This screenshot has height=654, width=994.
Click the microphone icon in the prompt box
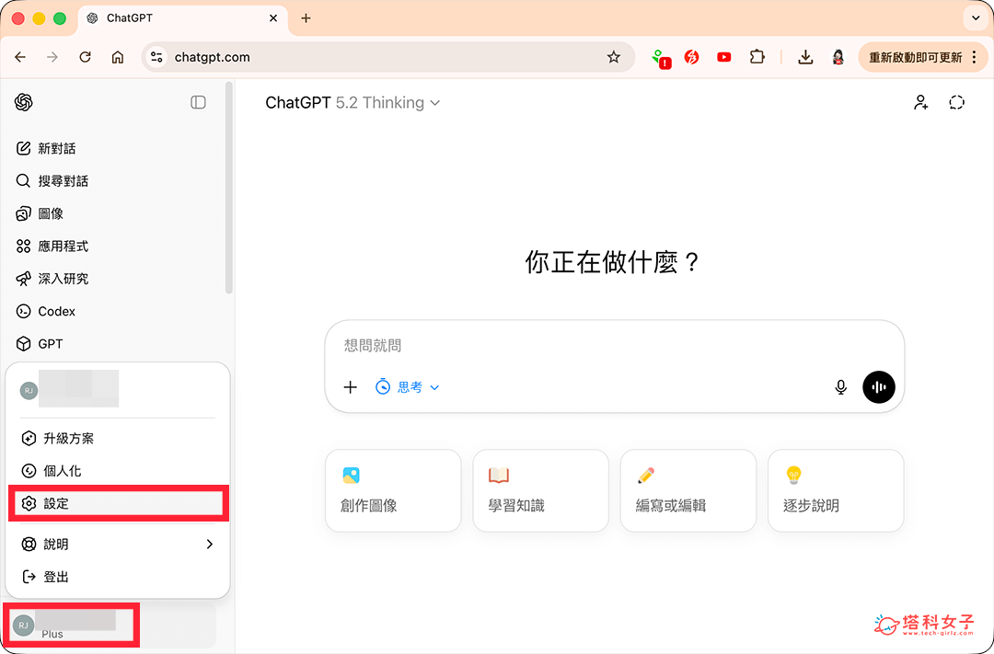coord(840,386)
